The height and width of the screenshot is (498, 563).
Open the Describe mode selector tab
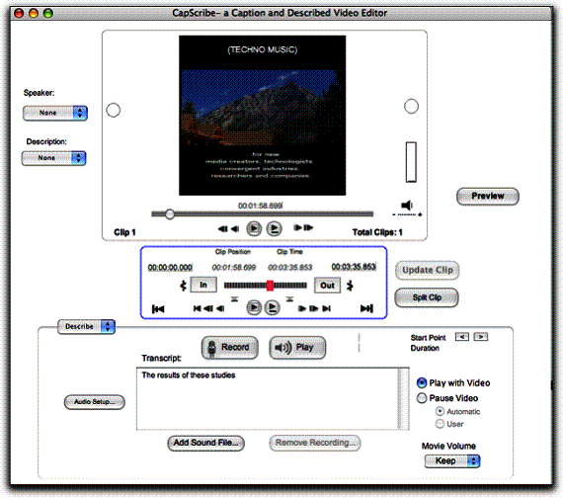point(86,327)
